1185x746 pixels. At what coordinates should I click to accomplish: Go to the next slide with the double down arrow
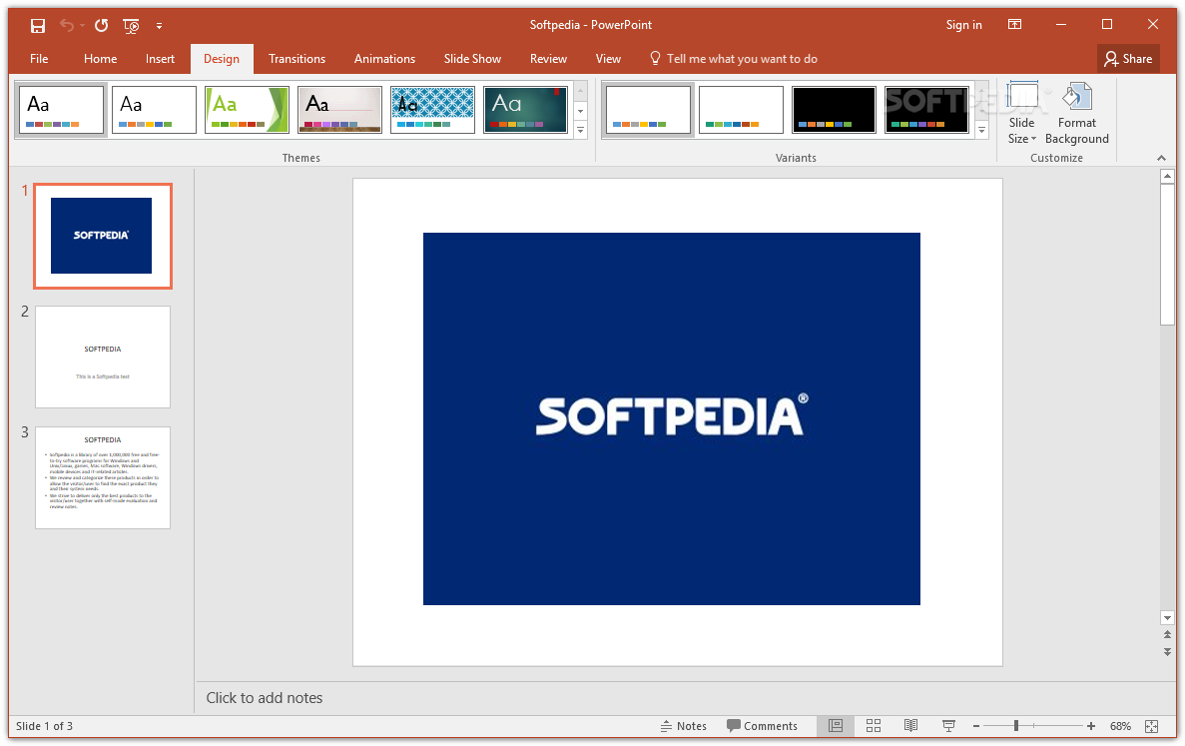pos(1167,651)
